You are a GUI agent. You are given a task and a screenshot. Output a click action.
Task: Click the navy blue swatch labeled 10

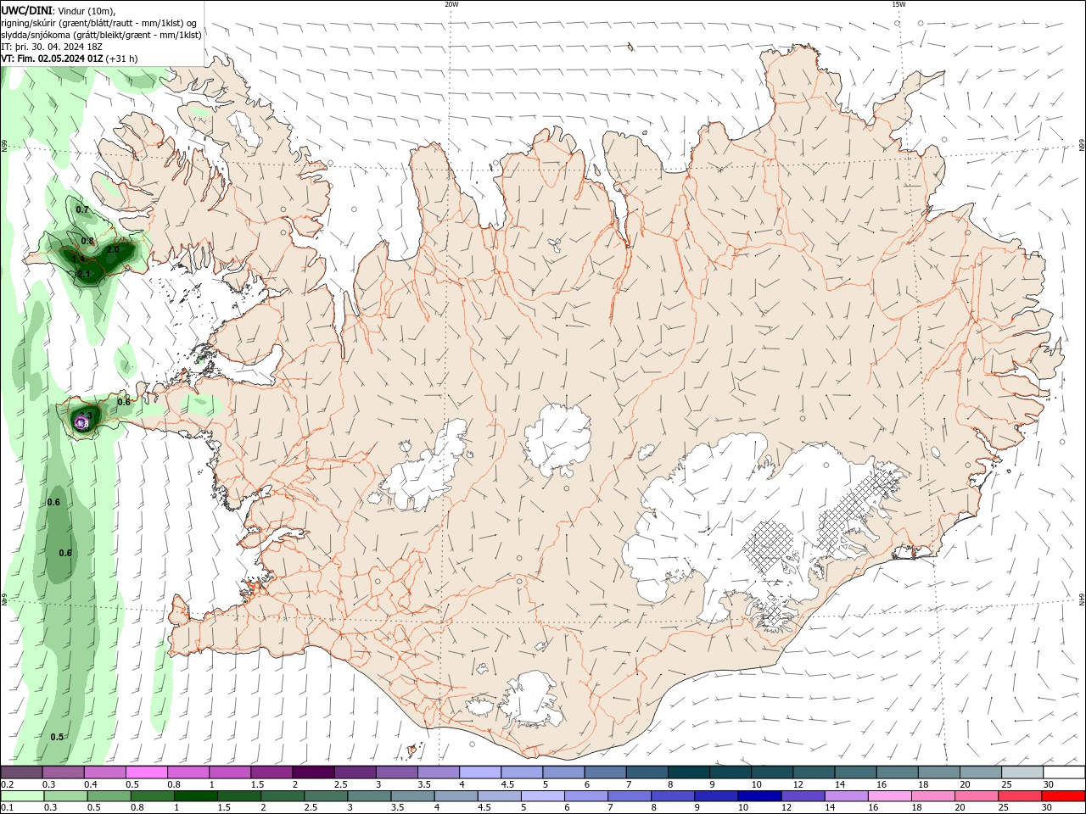tap(759, 796)
